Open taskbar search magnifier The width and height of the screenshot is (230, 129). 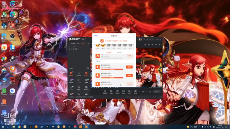8,127
